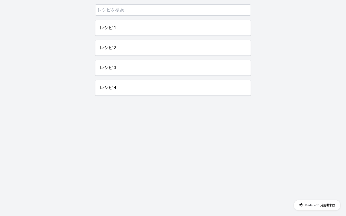Click the stylized Anything wordmark in badge
346x216 pixels.
tap(328, 205)
